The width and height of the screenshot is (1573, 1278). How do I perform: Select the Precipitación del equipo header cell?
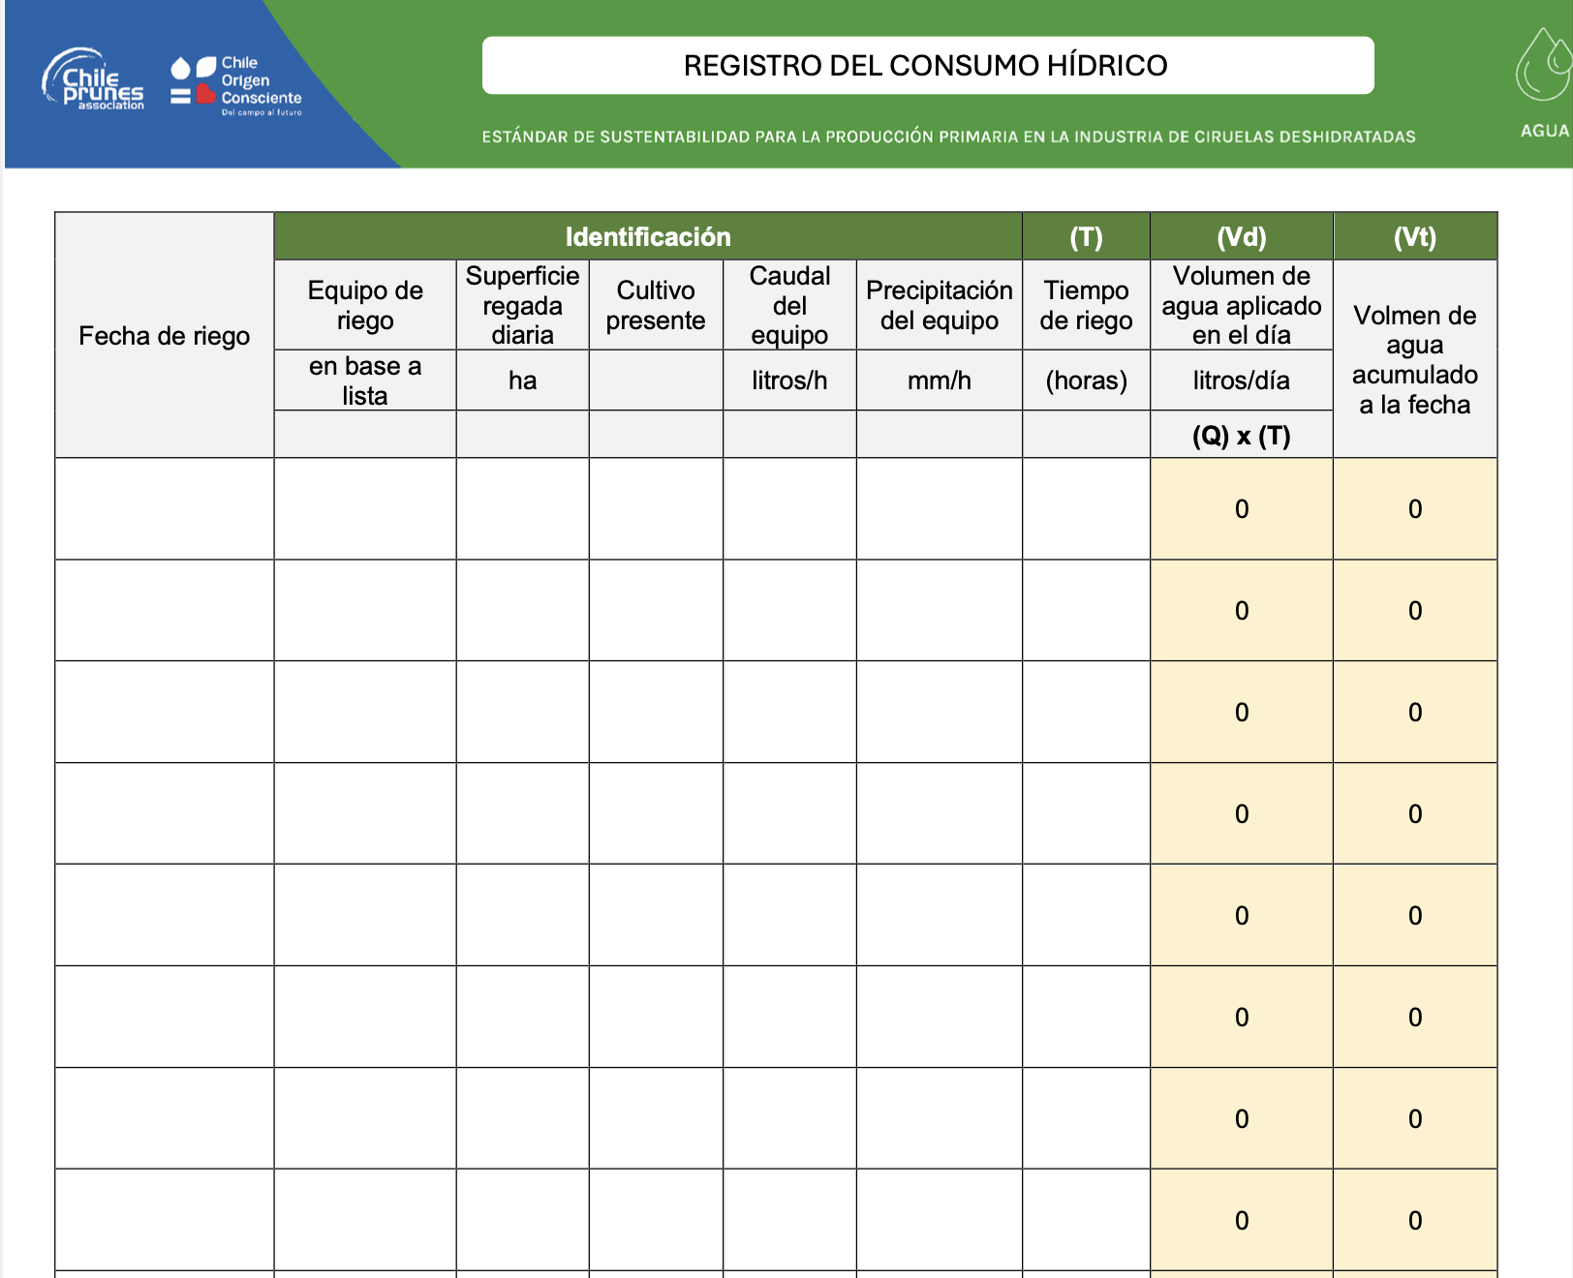click(940, 305)
